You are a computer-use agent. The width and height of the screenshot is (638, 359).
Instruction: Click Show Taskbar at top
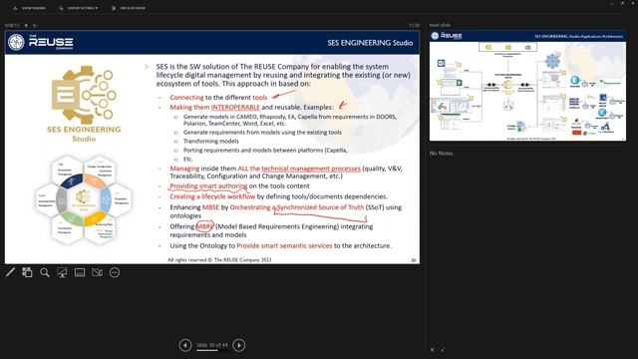(29, 8)
